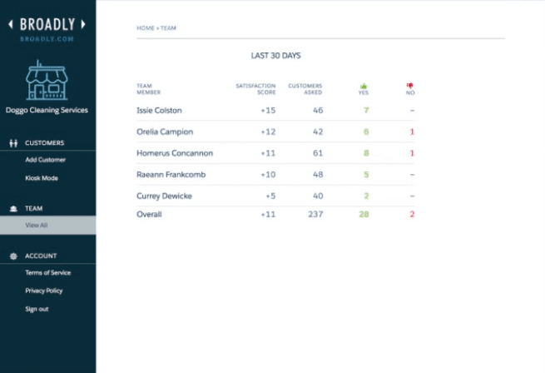Viewport: 545px width, 373px height.
Task: Click overall no count 2
Action: (412, 214)
